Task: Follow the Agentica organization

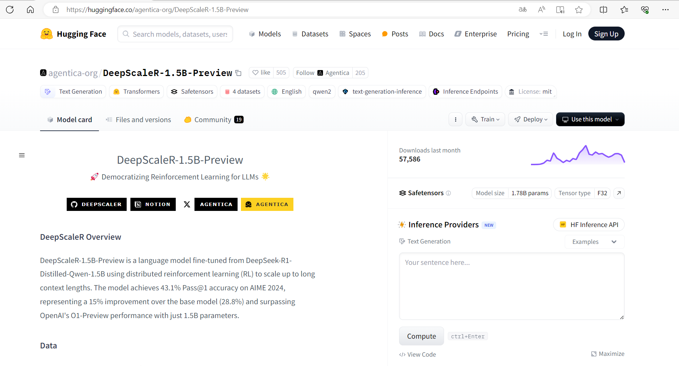Action: 323,73
